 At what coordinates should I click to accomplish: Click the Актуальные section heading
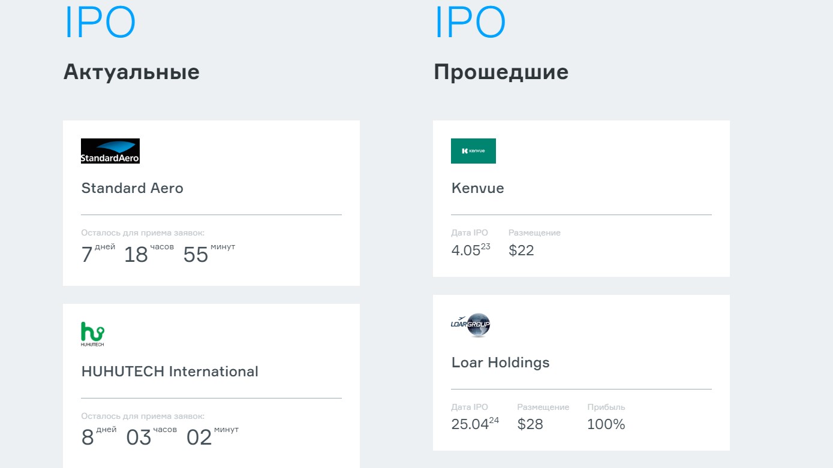(131, 72)
